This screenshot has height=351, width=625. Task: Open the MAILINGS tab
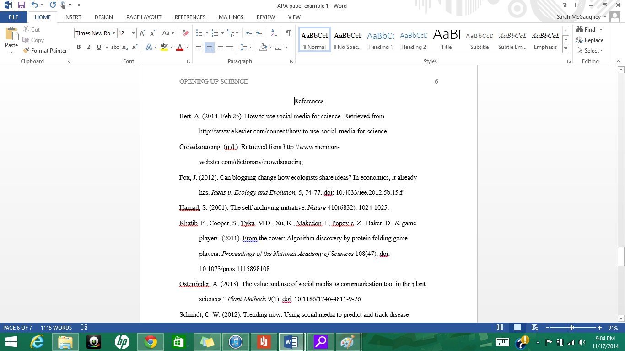(x=231, y=17)
